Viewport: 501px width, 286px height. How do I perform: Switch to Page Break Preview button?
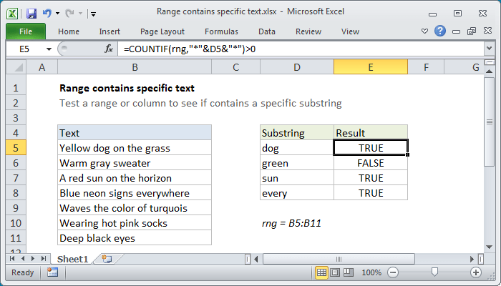[x=349, y=272]
